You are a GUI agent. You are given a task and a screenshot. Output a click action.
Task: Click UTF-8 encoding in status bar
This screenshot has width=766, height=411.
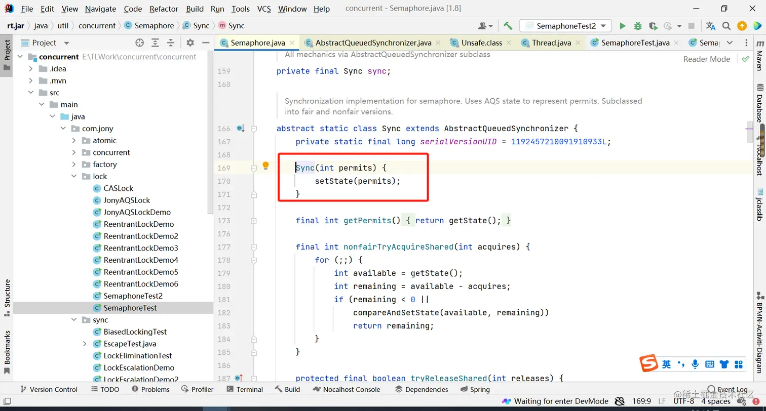click(683, 401)
